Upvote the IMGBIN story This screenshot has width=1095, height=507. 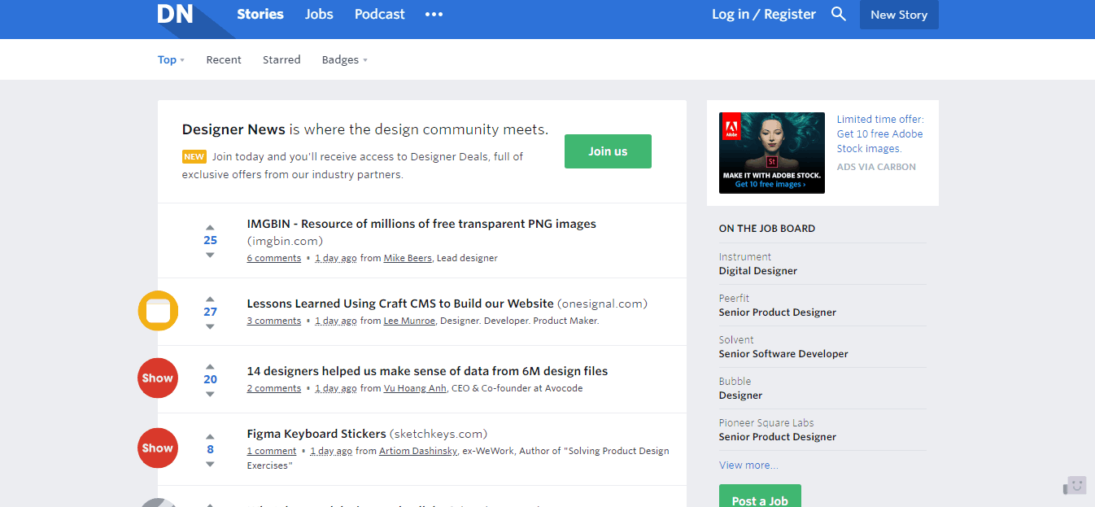[210, 227]
